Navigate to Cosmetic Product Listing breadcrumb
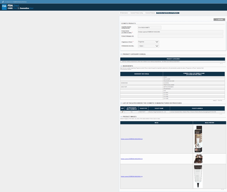This screenshot has width=227, height=192. pos(137,13)
